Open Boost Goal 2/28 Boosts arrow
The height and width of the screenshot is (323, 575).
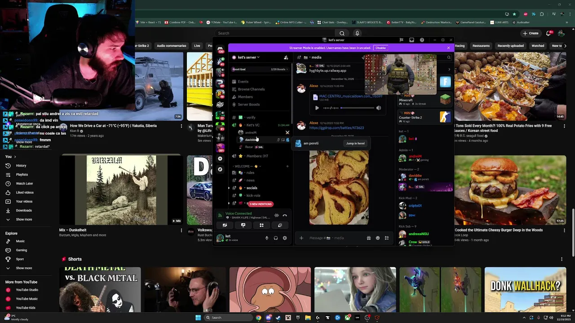[x=287, y=70]
